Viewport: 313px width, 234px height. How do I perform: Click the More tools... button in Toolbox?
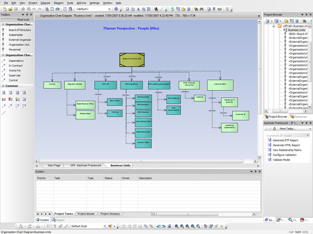click(x=24, y=19)
